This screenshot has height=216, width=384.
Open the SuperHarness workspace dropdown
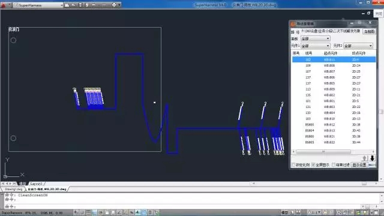(x=38, y=5)
